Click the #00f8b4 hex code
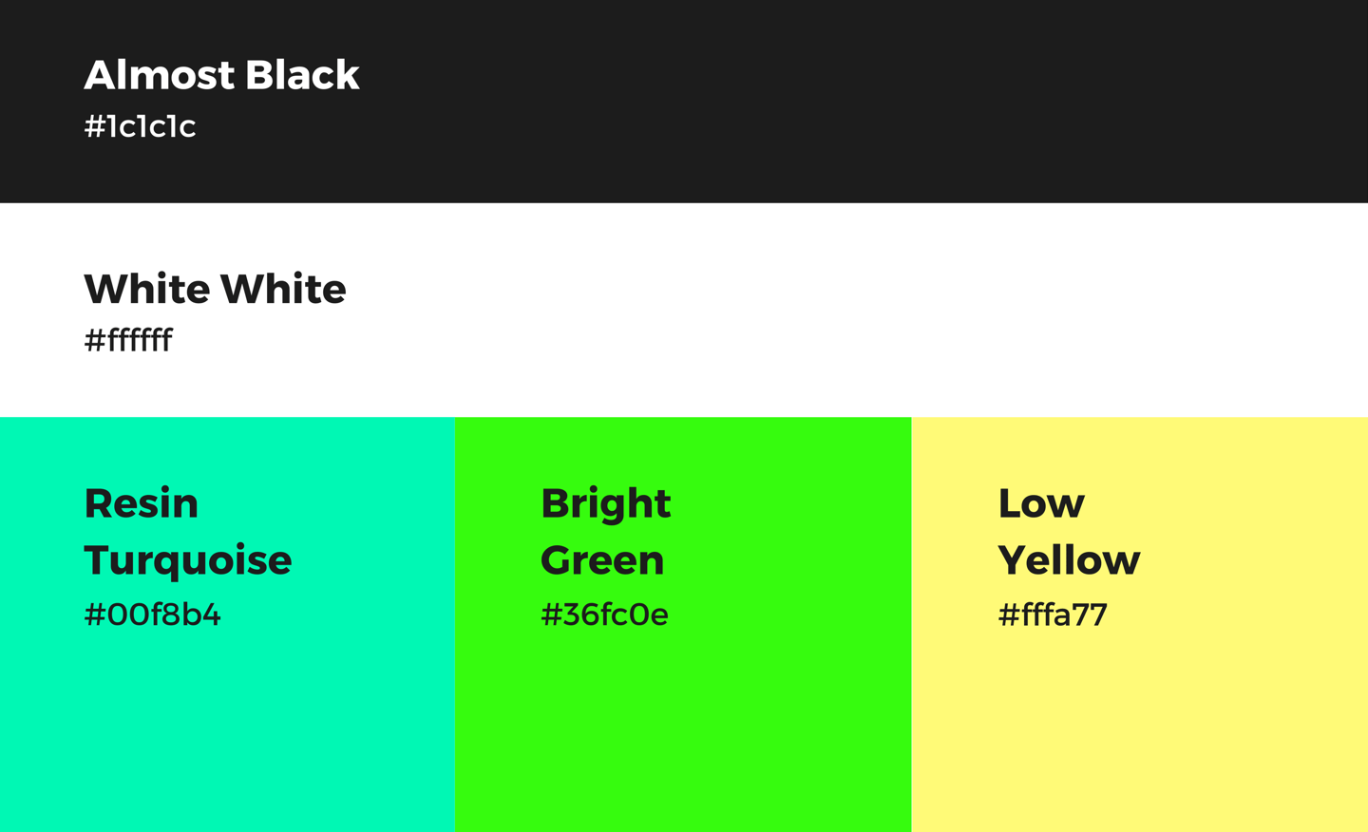This screenshot has height=832, width=1368. 152,615
